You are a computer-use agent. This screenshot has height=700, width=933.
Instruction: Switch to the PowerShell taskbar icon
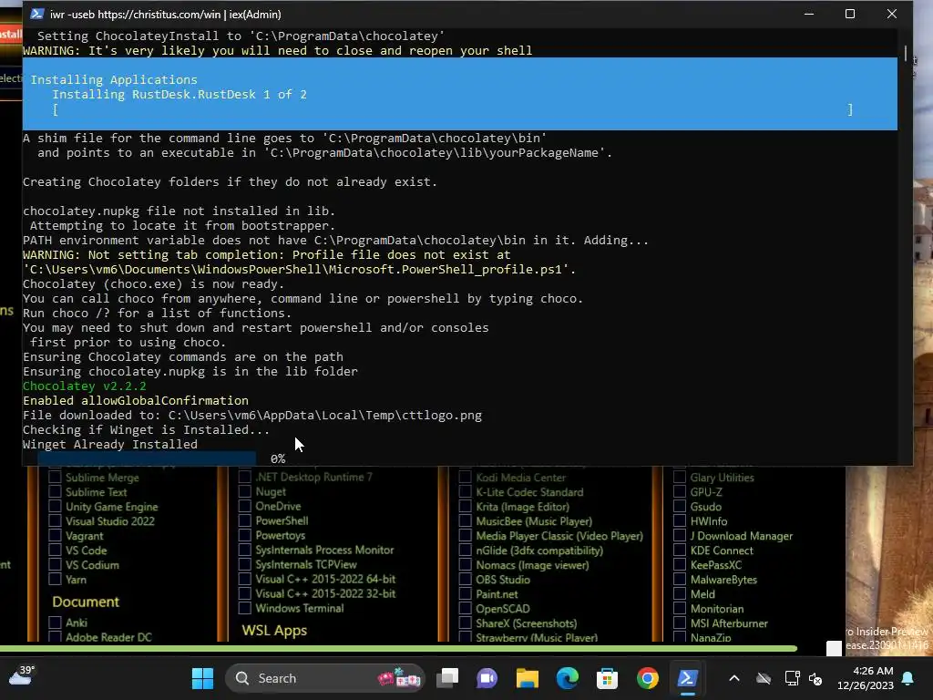(687, 678)
